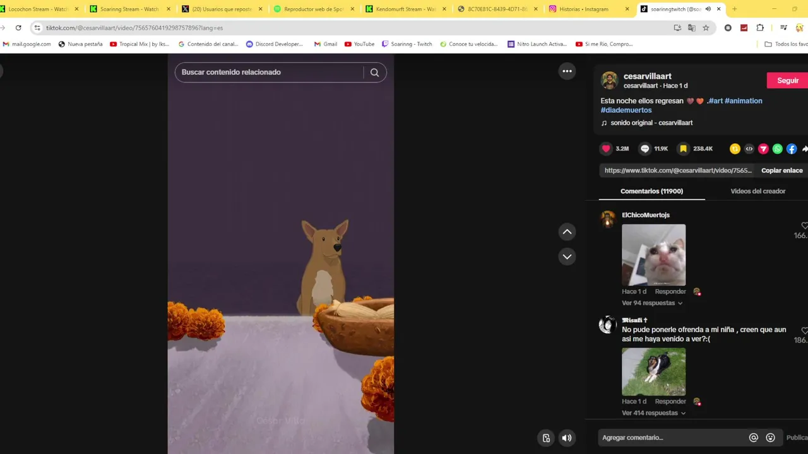Open sonido original - cesarvillaart
The height and width of the screenshot is (454, 808).
click(x=651, y=123)
